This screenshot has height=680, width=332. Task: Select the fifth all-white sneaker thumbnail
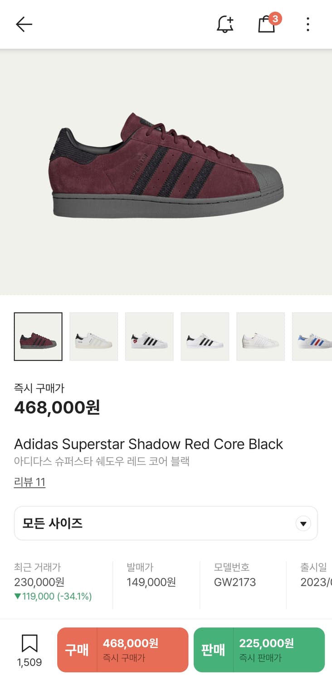pyautogui.click(x=260, y=337)
